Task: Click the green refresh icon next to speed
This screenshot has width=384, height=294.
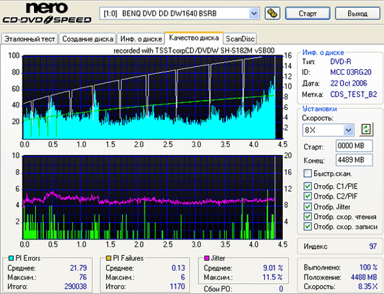Action: [x=366, y=129]
